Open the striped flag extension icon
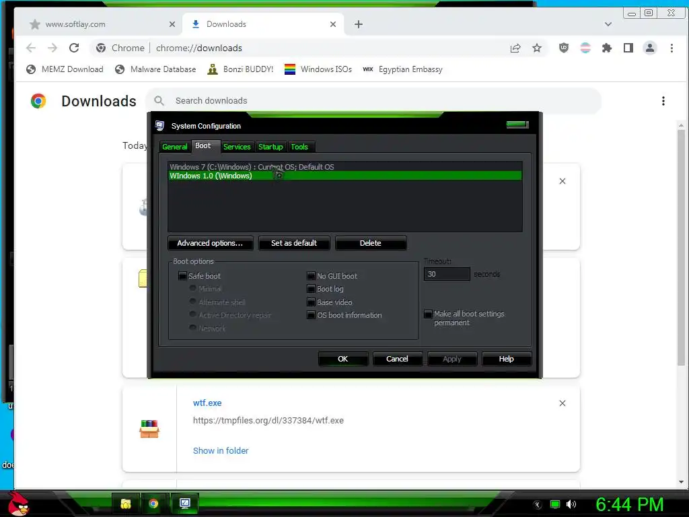The height and width of the screenshot is (517, 689). coord(585,48)
